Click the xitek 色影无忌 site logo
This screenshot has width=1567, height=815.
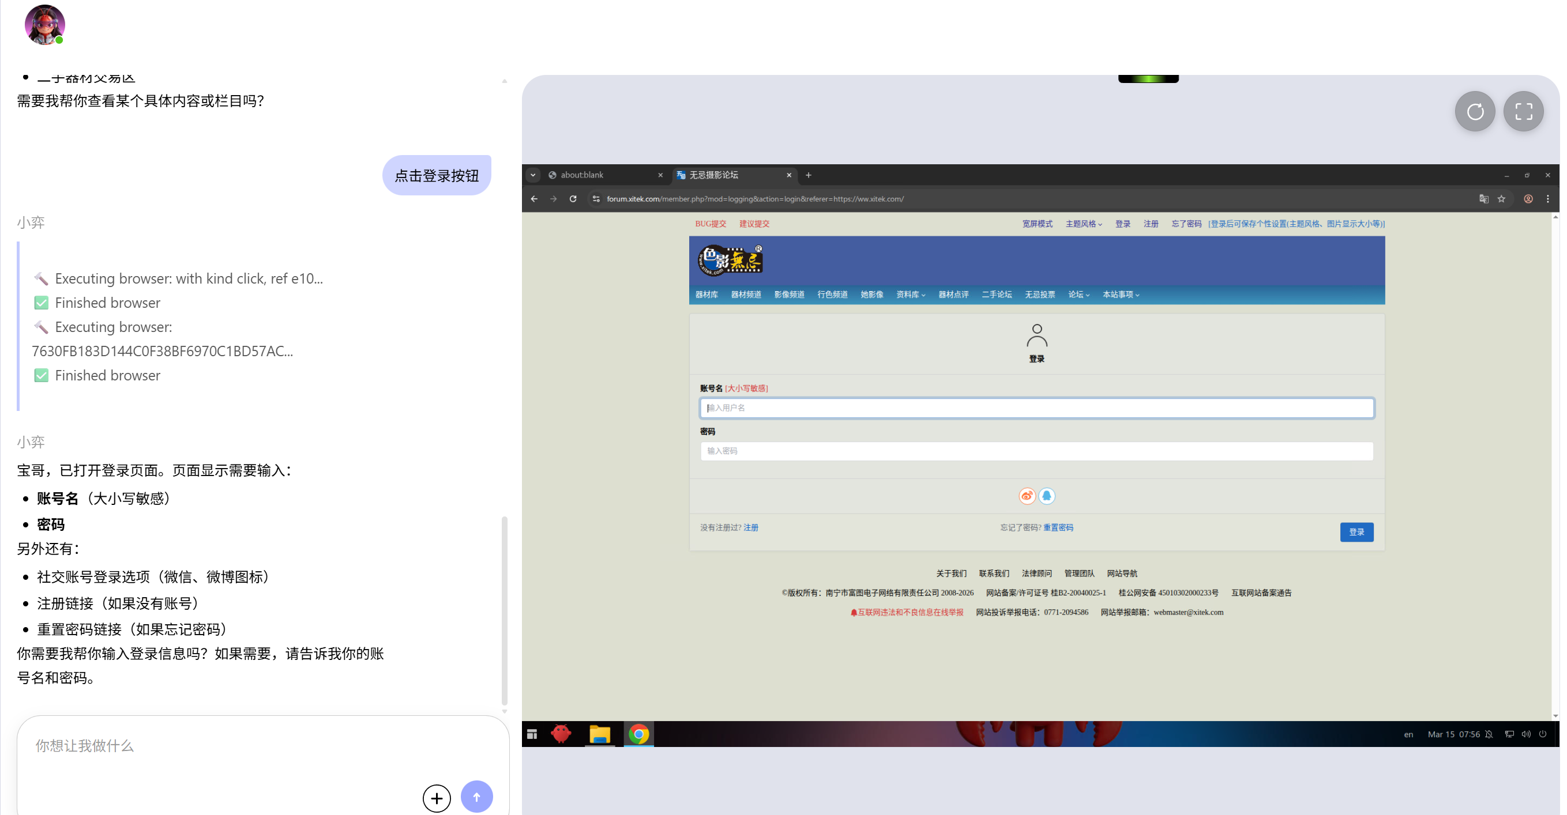(x=730, y=260)
